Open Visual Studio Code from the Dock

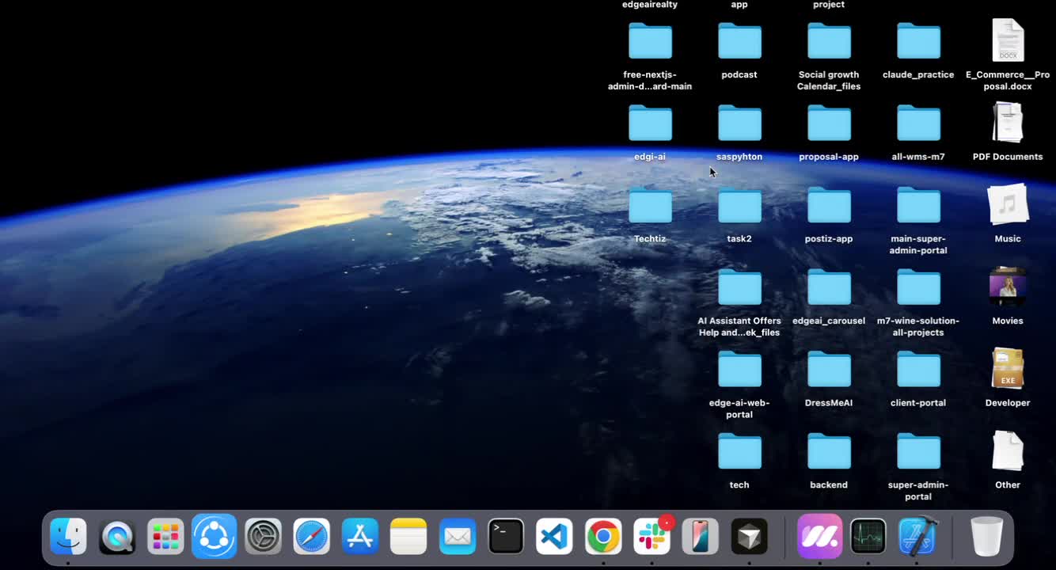click(x=554, y=537)
